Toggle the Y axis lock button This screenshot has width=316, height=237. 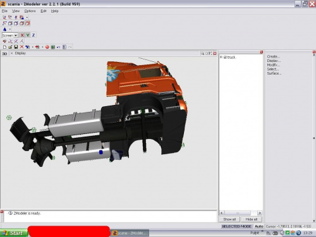[28, 35]
